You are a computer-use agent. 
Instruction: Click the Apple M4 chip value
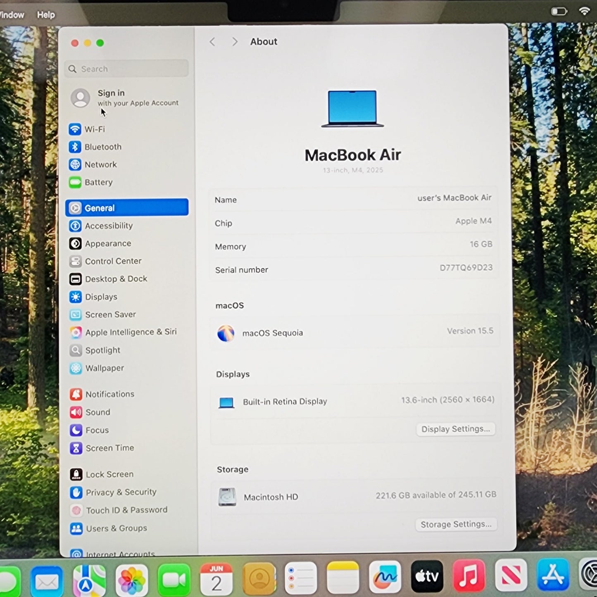tap(473, 221)
